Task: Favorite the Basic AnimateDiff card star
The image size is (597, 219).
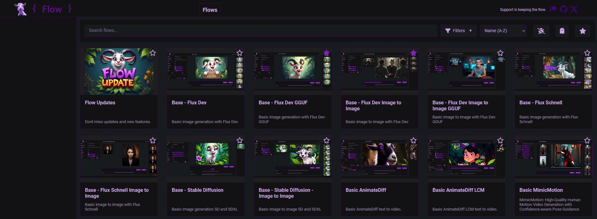Action: [x=413, y=140]
